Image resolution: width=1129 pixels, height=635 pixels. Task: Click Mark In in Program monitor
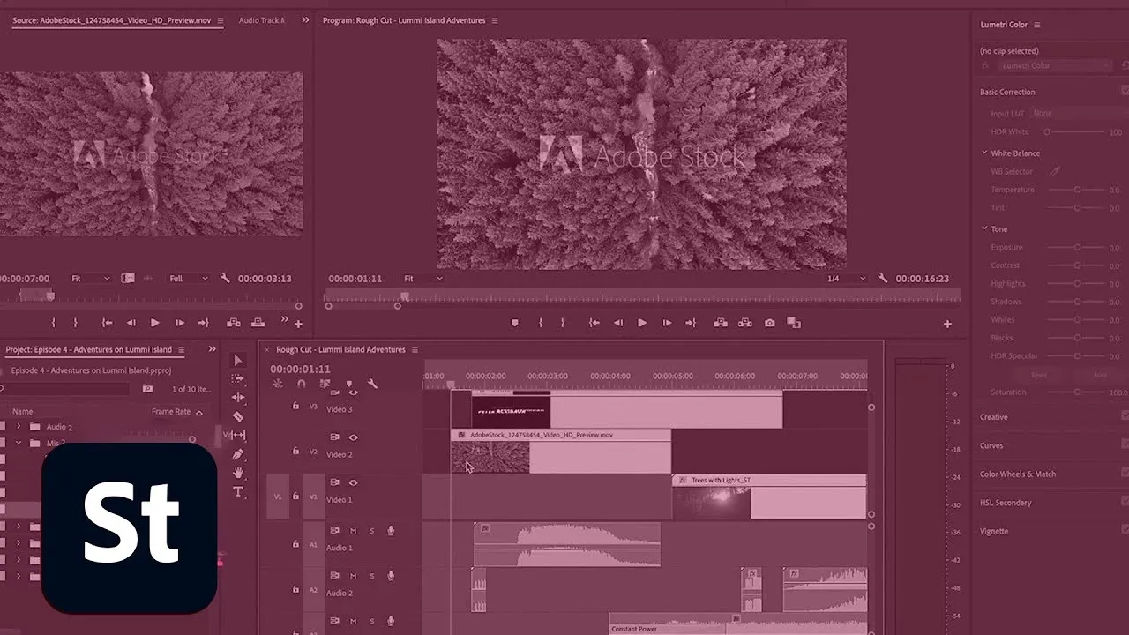point(541,323)
